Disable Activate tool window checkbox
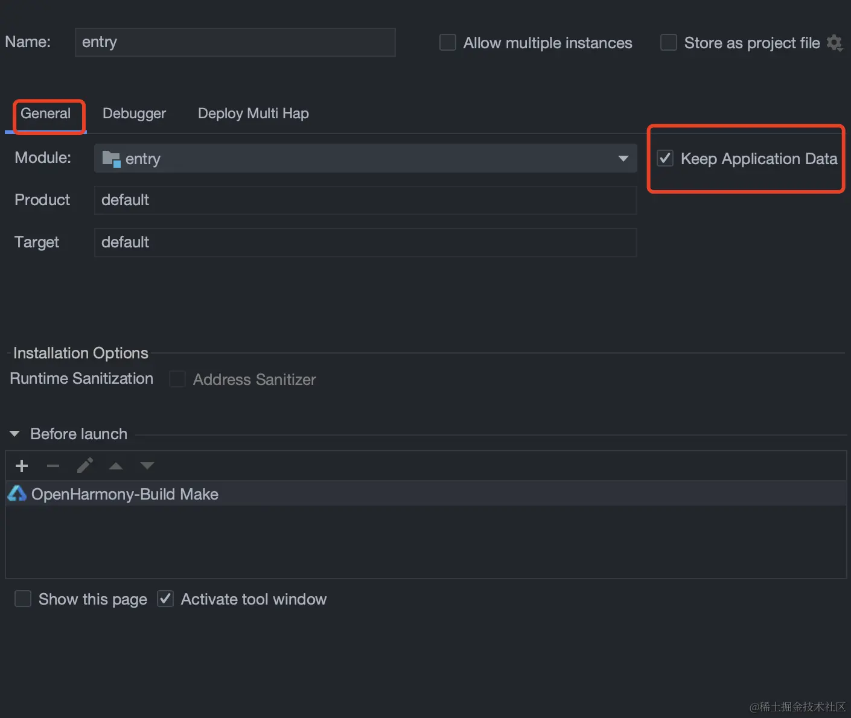This screenshot has height=718, width=851. [x=165, y=599]
